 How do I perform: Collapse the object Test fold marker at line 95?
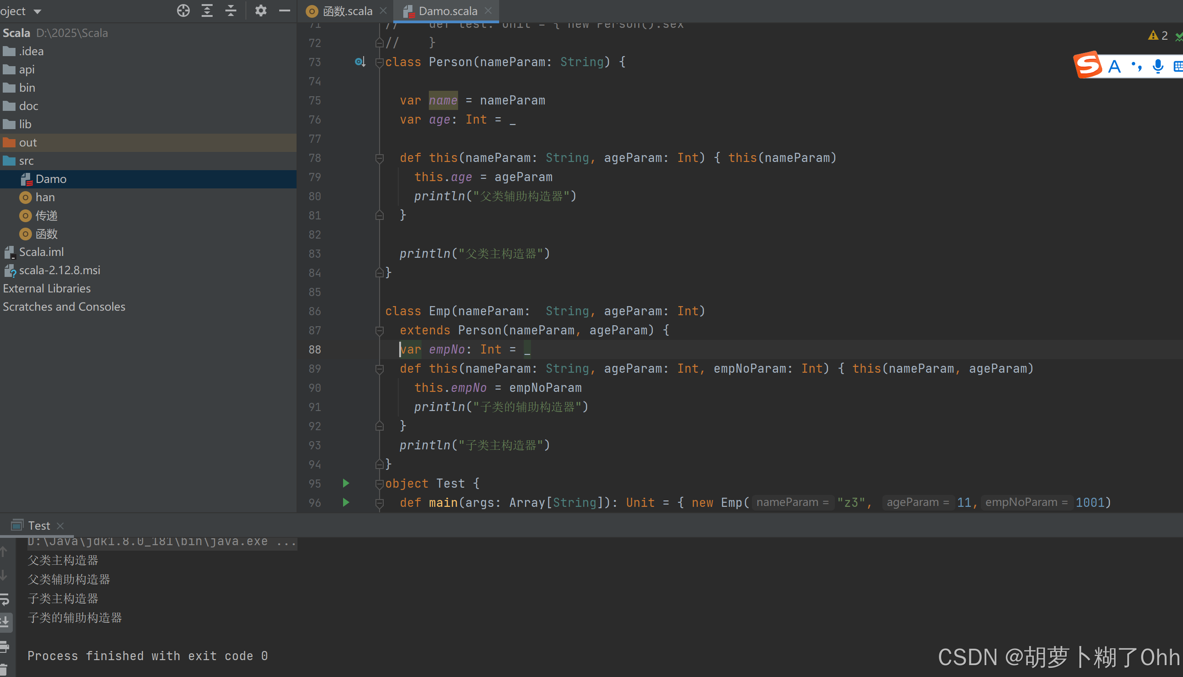click(380, 484)
